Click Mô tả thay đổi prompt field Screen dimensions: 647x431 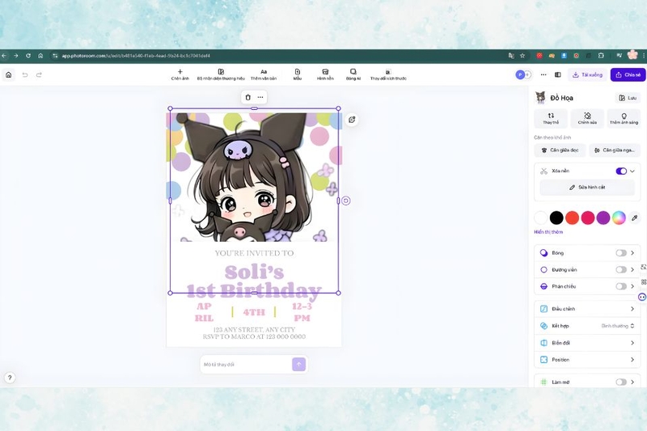pos(247,365)
